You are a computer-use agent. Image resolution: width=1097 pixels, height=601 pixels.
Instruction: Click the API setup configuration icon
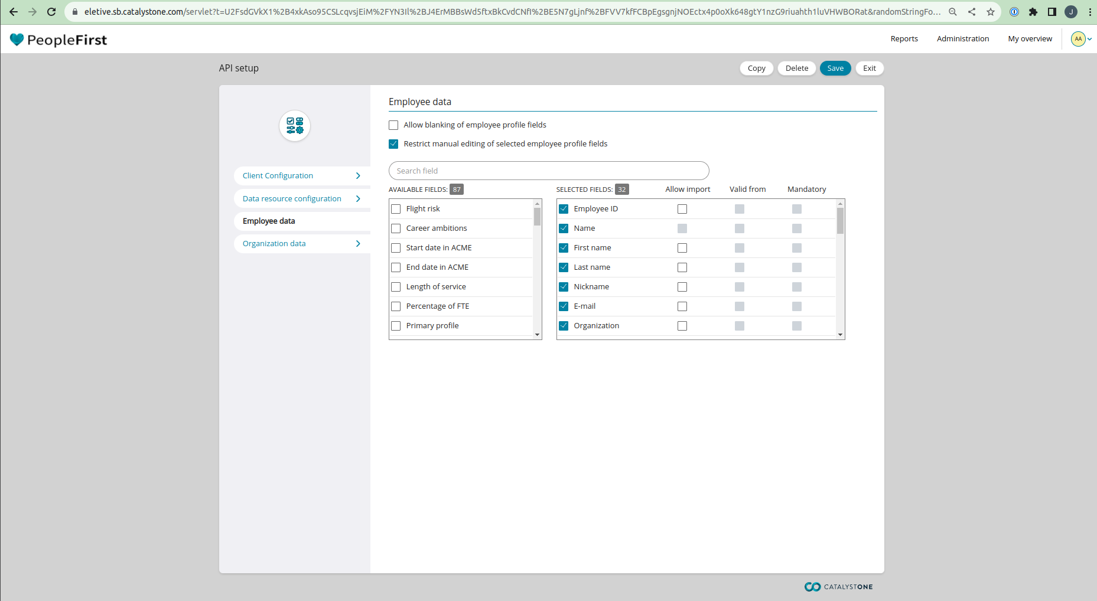[295, 126]
